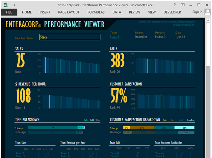Click the CALLS number 383
This screenshot has height=158, width=212.
[x=117, y=60]
